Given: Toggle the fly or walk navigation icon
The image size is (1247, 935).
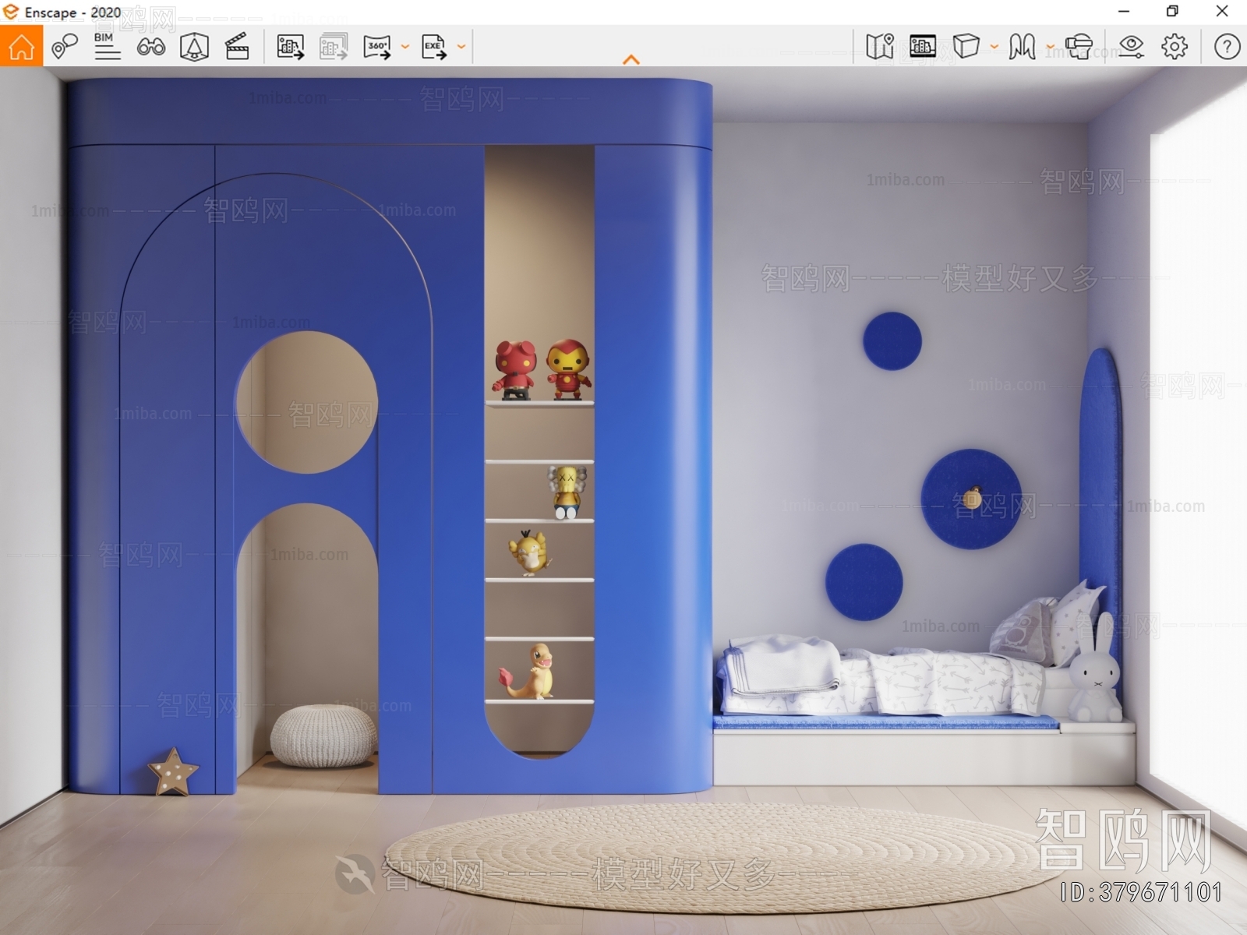Looking at the screenshot, I should tap(1022, 47).
